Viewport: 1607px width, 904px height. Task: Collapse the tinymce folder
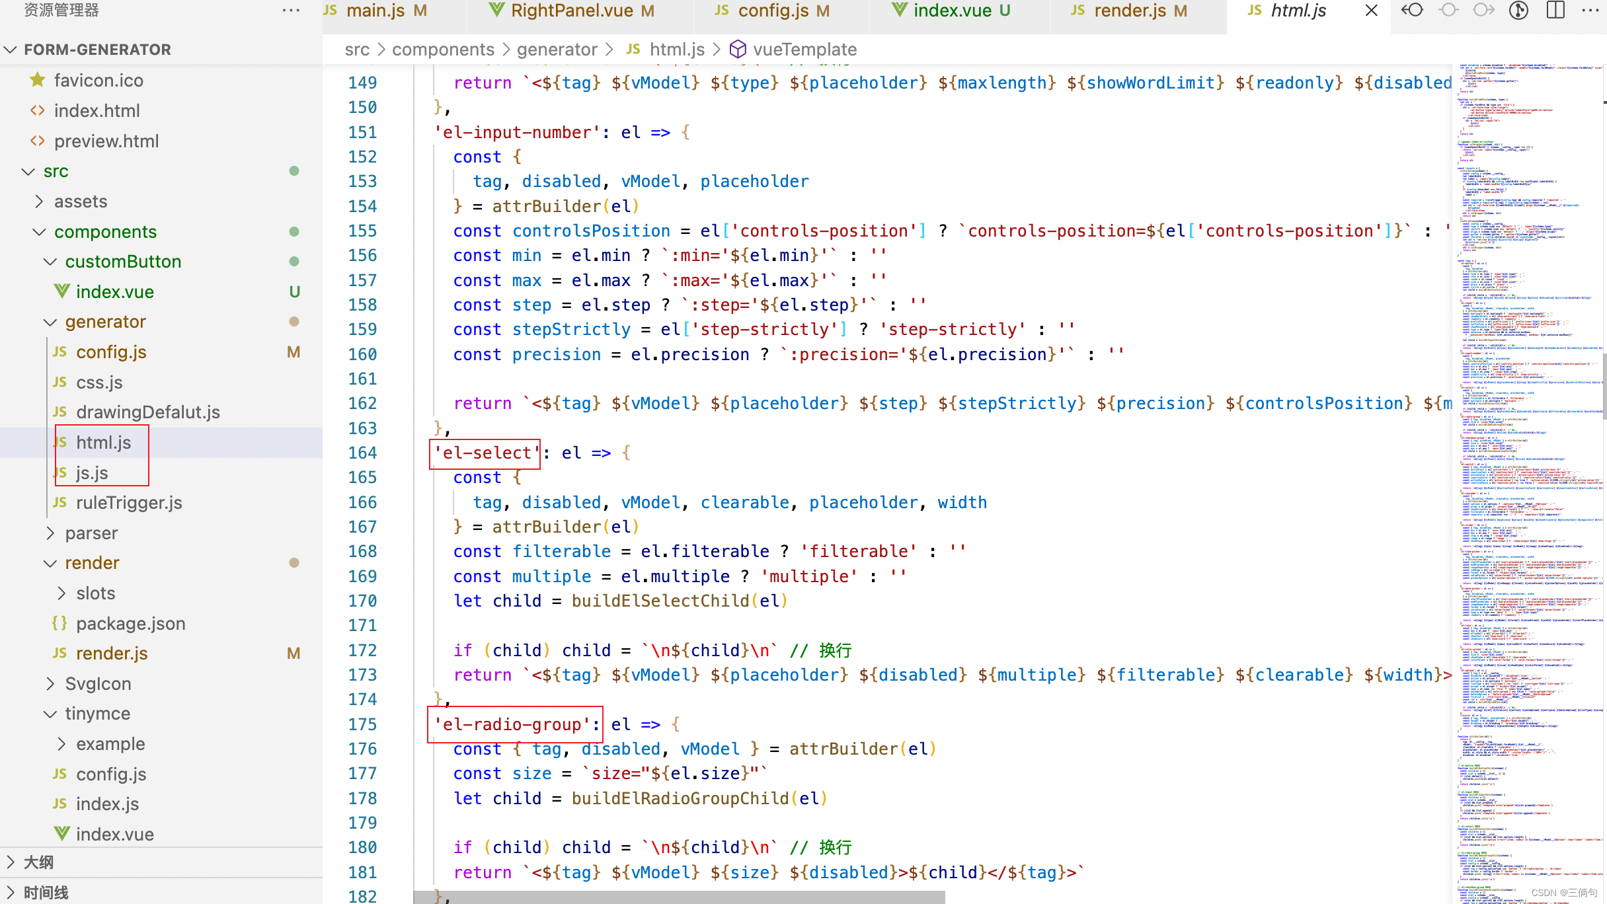pos(97,714)
